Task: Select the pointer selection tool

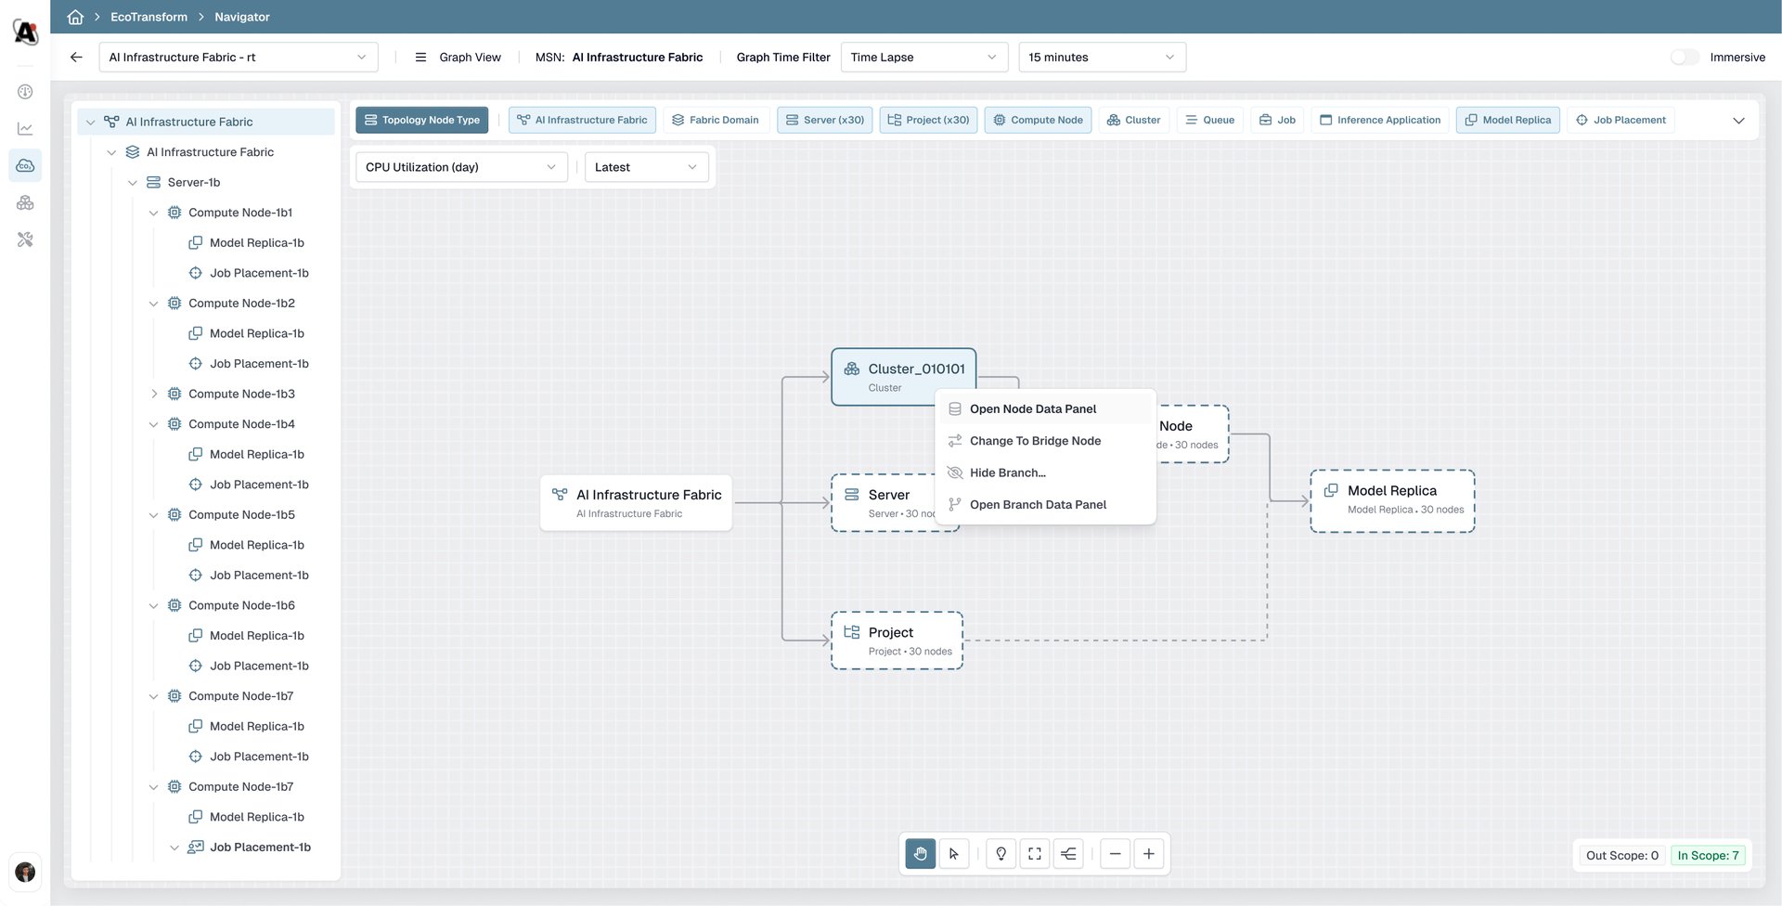Action: [954, 854]
